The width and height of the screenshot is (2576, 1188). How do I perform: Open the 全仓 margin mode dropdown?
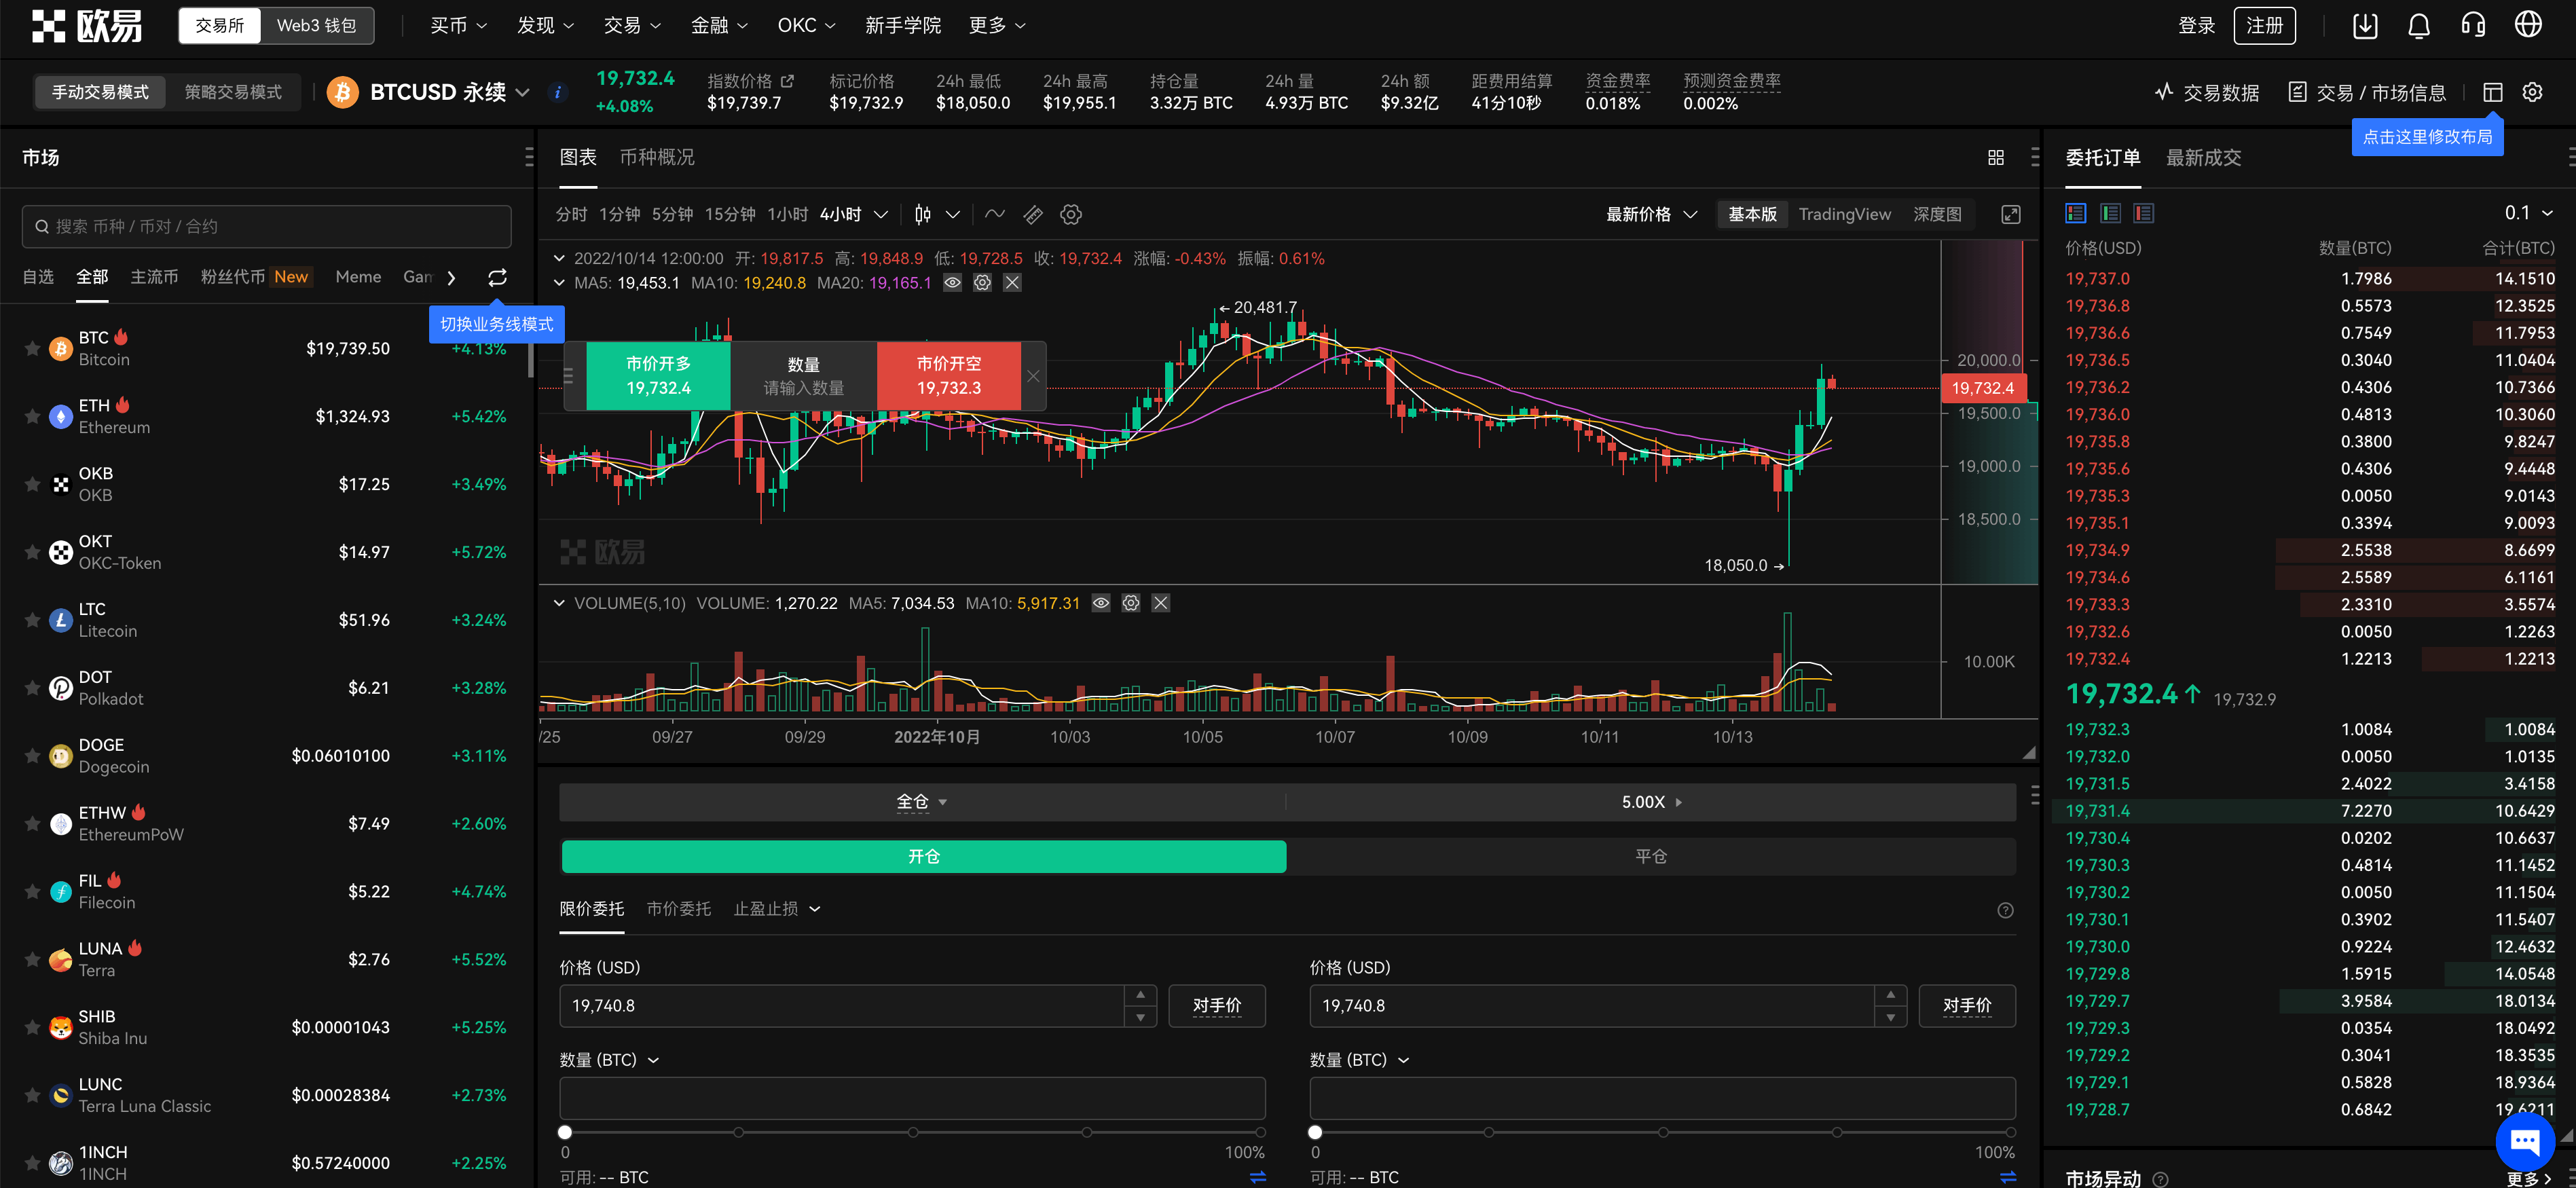[921, 802]
